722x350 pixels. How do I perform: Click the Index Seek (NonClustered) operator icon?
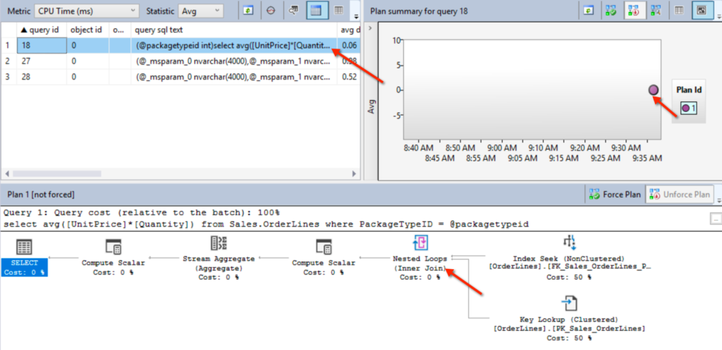[x=569, y=243]
